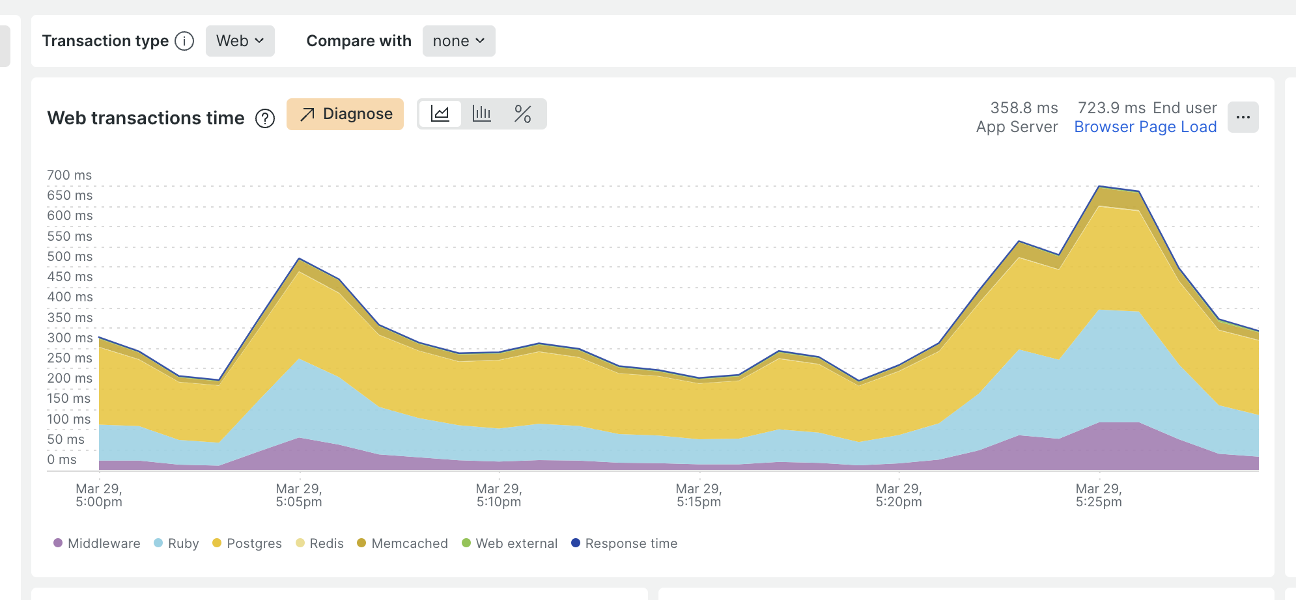Click the Web transactions time title
1296x600 pixels.
pos(146,118)
